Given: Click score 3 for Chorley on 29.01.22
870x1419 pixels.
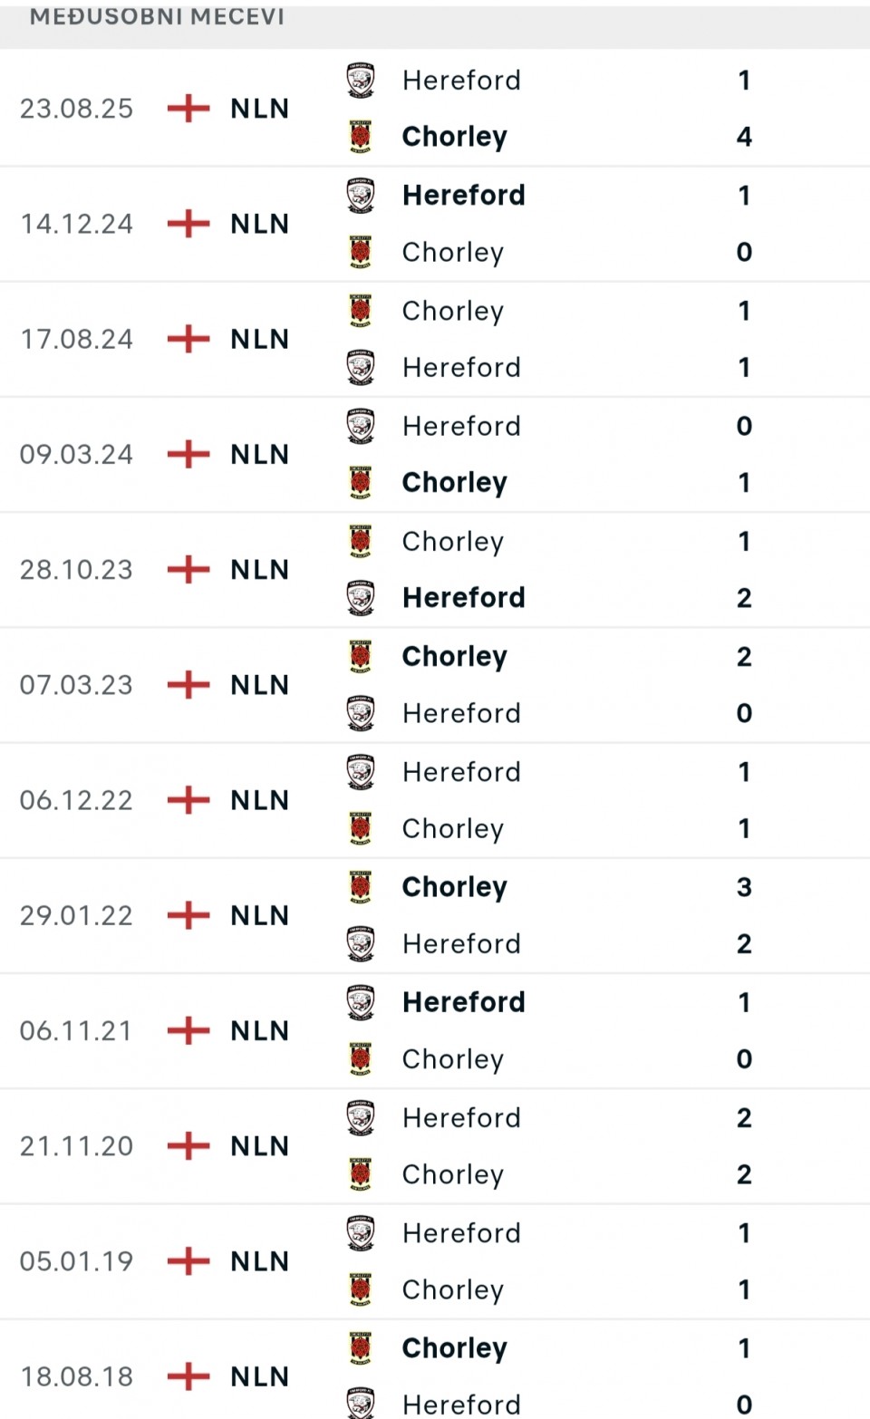Looking at the screenshot, I should click(744, 887).
